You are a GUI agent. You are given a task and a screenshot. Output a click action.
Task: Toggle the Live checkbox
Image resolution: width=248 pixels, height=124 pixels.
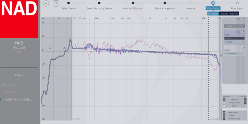[x=234, y=26]
